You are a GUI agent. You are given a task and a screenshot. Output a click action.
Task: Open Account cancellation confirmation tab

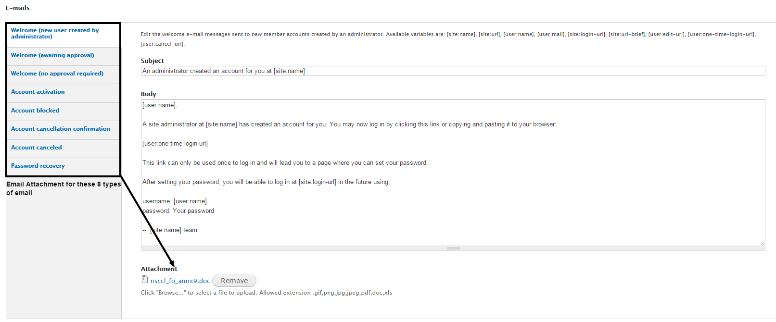pos(64,129)
